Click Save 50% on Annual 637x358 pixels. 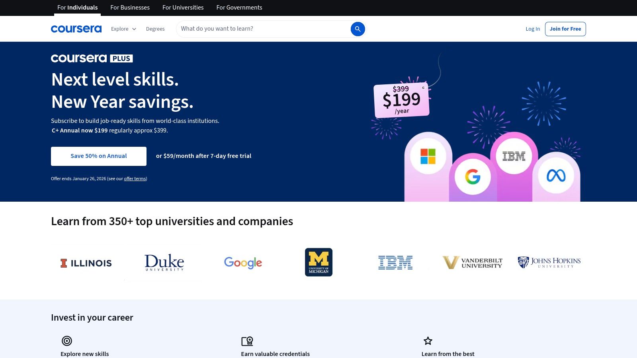[x=98, y=156]
